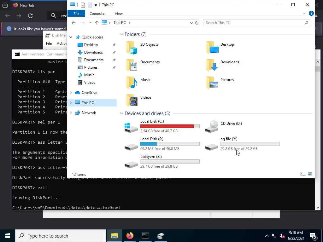Screen dimensions: 323x242
Task: Select Downloads under Quick access
Action: click(x=93, y=52)
